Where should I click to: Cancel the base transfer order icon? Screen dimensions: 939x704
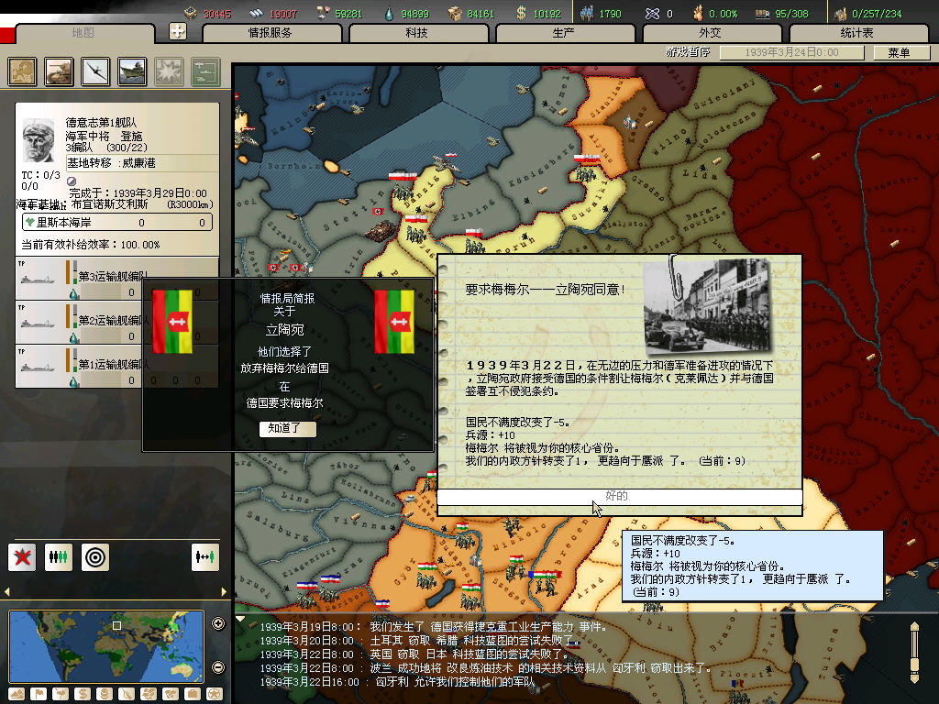(x=72, y=181)
